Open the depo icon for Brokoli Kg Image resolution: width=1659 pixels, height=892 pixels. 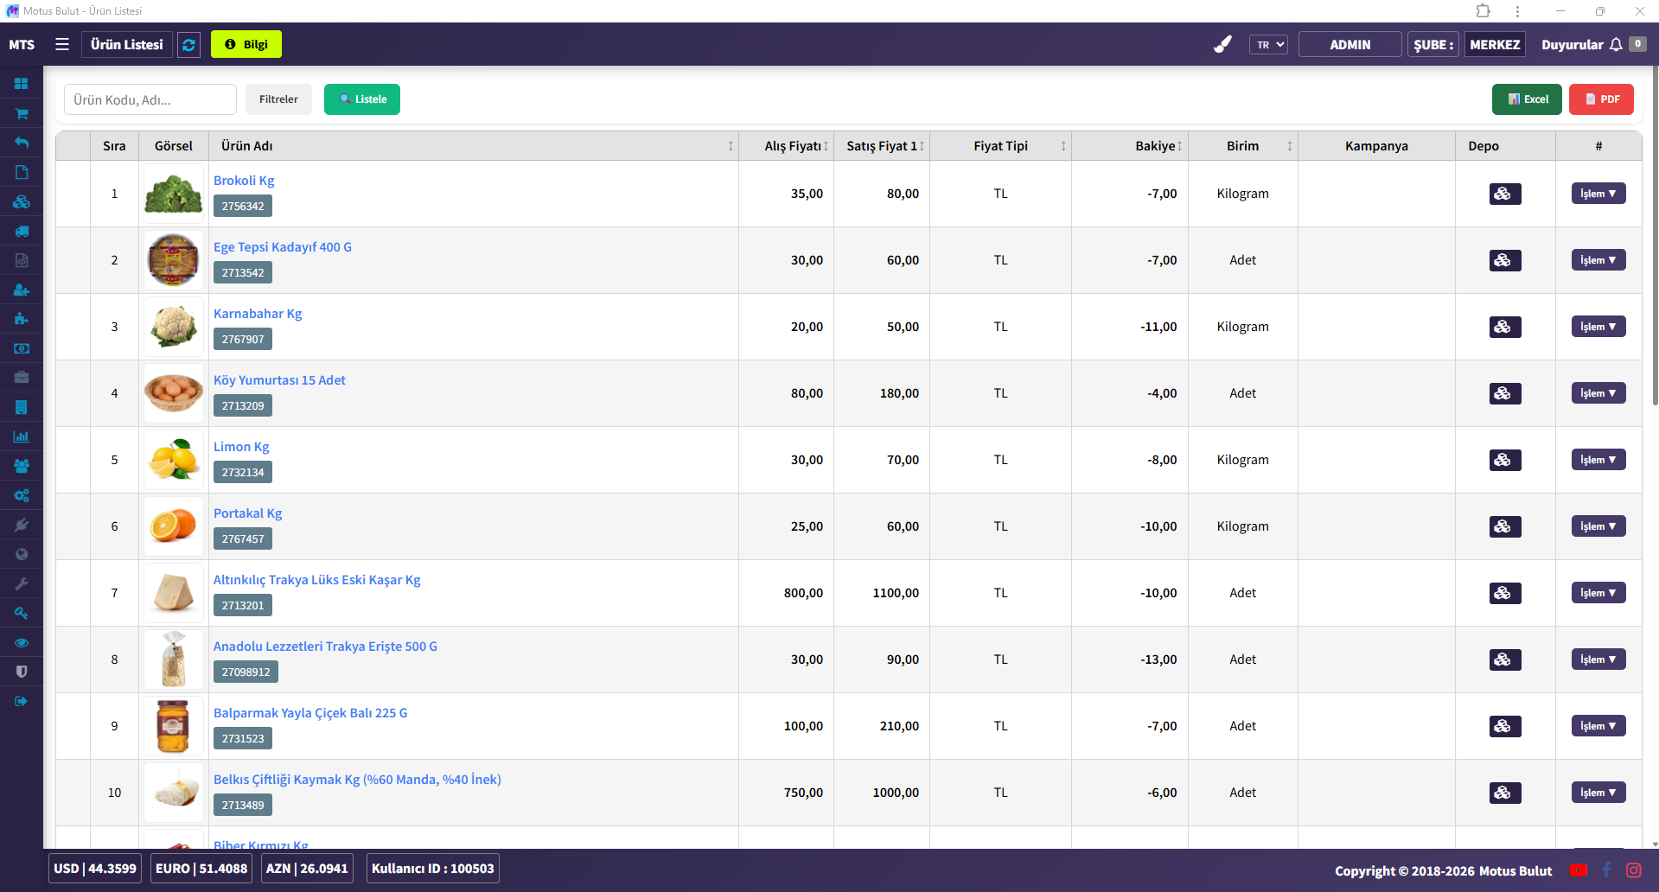click(x=1504, y=194)
